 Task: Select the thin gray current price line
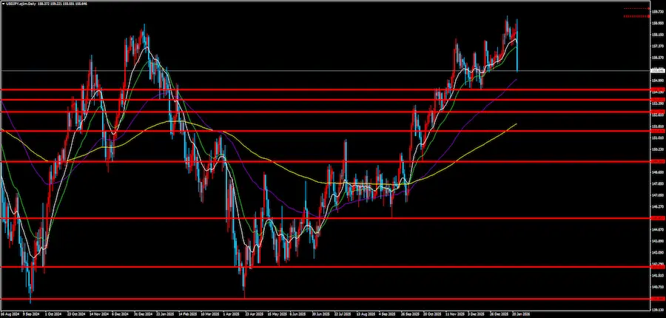point(222,71)
